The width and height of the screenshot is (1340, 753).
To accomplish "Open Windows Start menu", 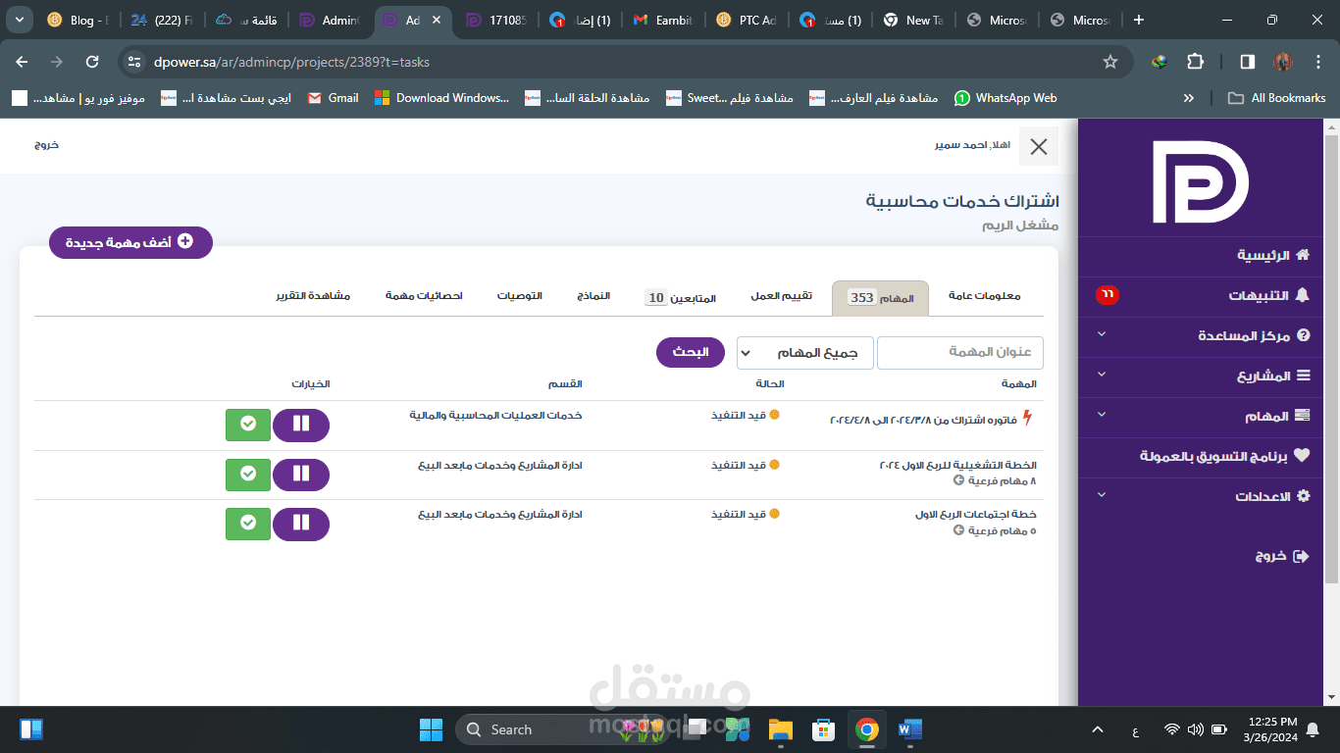I will coord(431,729).
